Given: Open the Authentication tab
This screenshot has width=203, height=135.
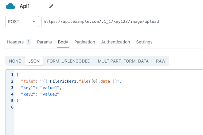Looking at the screenshot, I should 115,42.
